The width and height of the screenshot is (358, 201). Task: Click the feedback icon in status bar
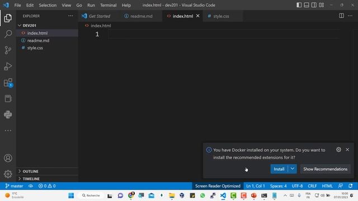(341, 186)
